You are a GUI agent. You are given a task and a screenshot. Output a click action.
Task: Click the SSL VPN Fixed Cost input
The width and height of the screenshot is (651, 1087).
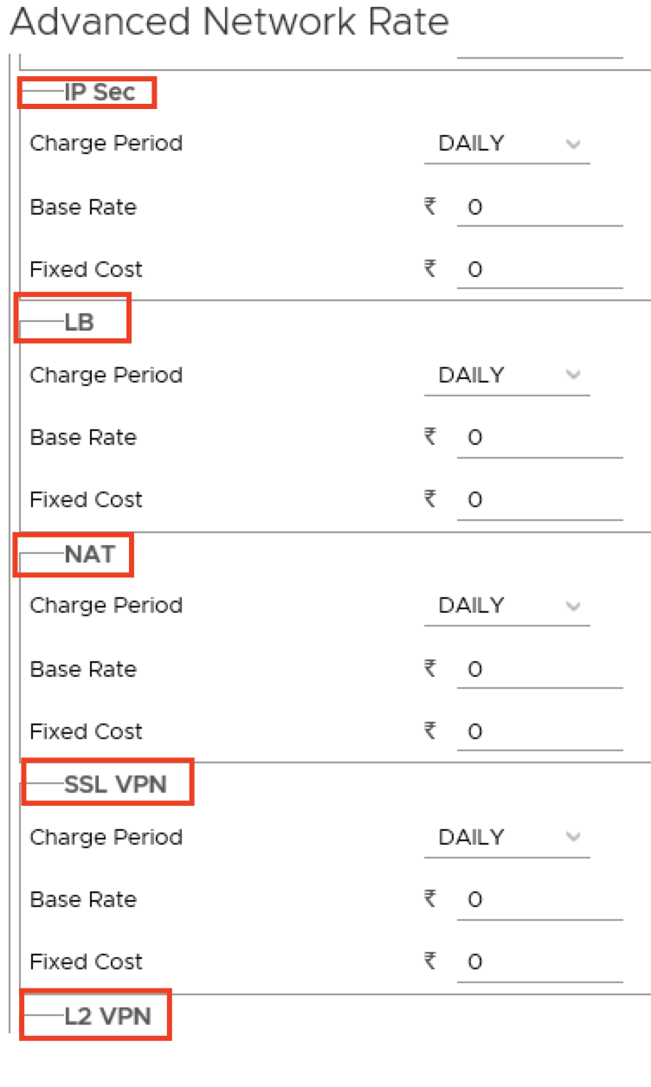click(x=539, y=962)
